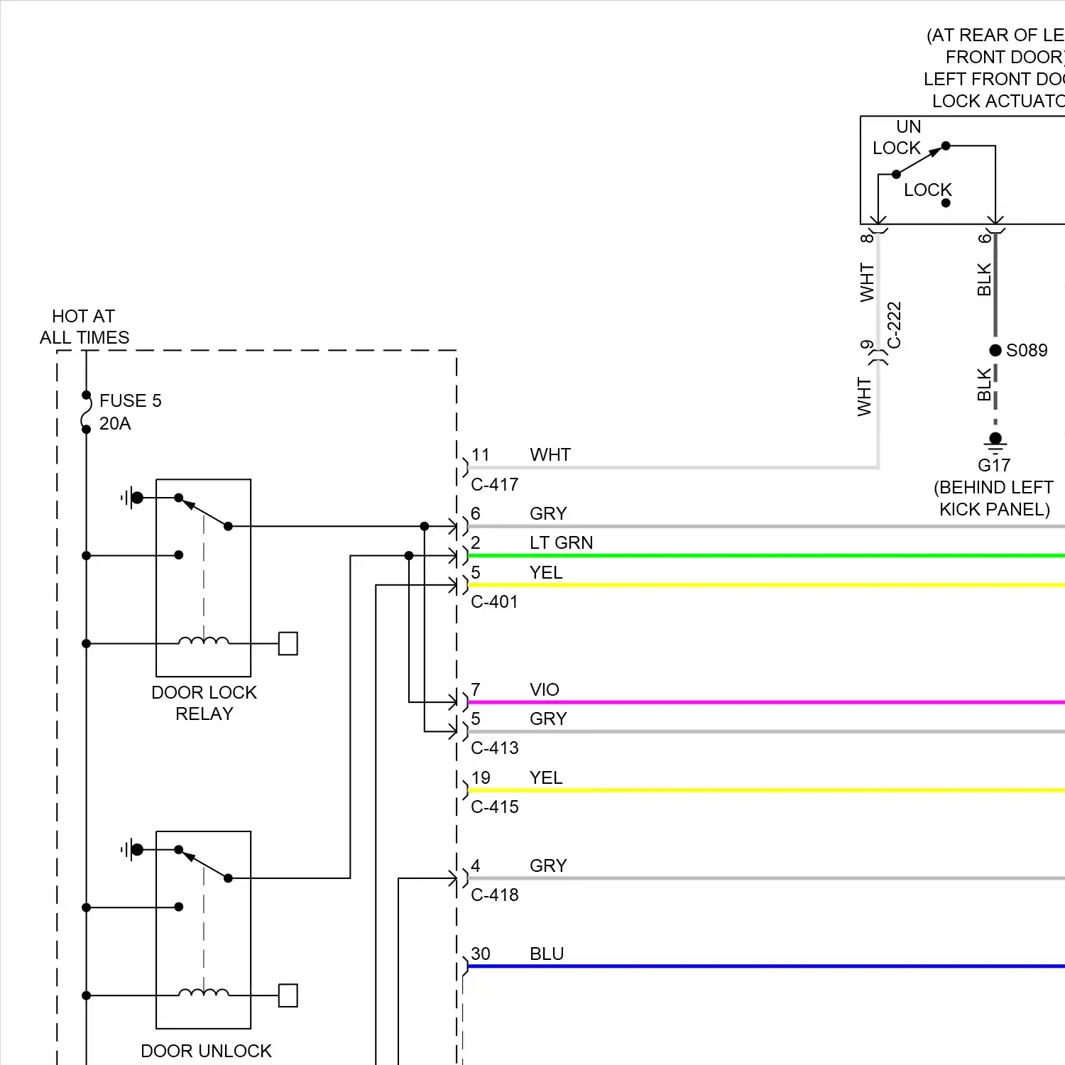This screenshot has width=1065, height=1065.
Task: Click the square terminal on Door Unlock relay coil
Action: pos(288,995)
